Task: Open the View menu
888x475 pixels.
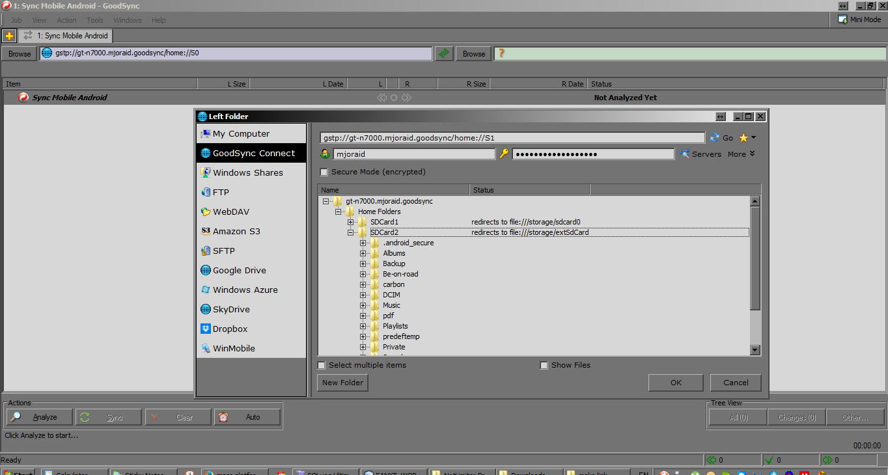Action: click(39, 20)
